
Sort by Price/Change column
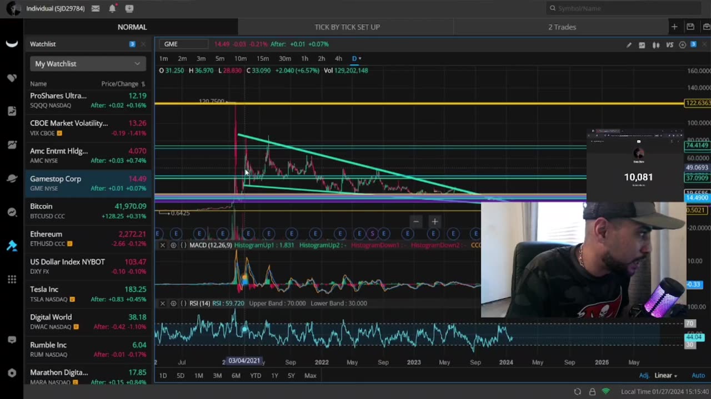[123, 84]
